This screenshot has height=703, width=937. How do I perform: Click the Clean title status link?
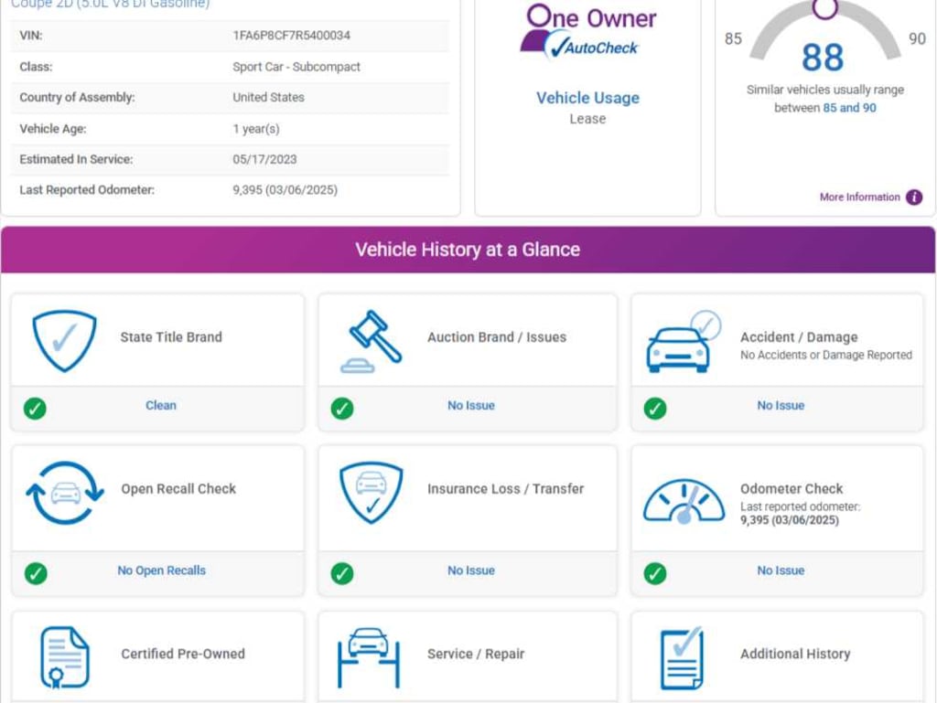tap(161, 405)
